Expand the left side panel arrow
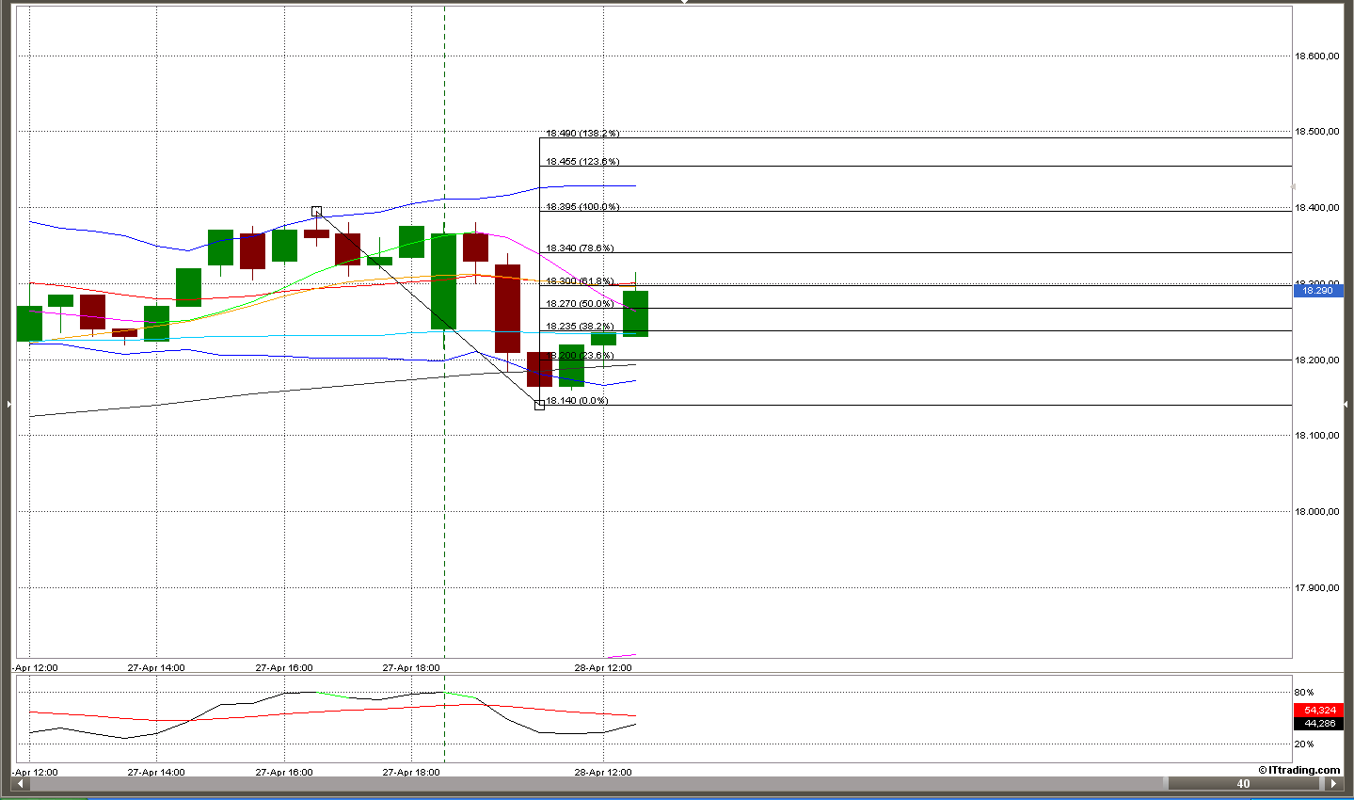The height and width of the screenshot is (800, 1354). (8, 404)
